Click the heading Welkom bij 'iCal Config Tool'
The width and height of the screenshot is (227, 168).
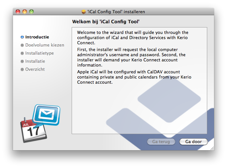point(106,22)
